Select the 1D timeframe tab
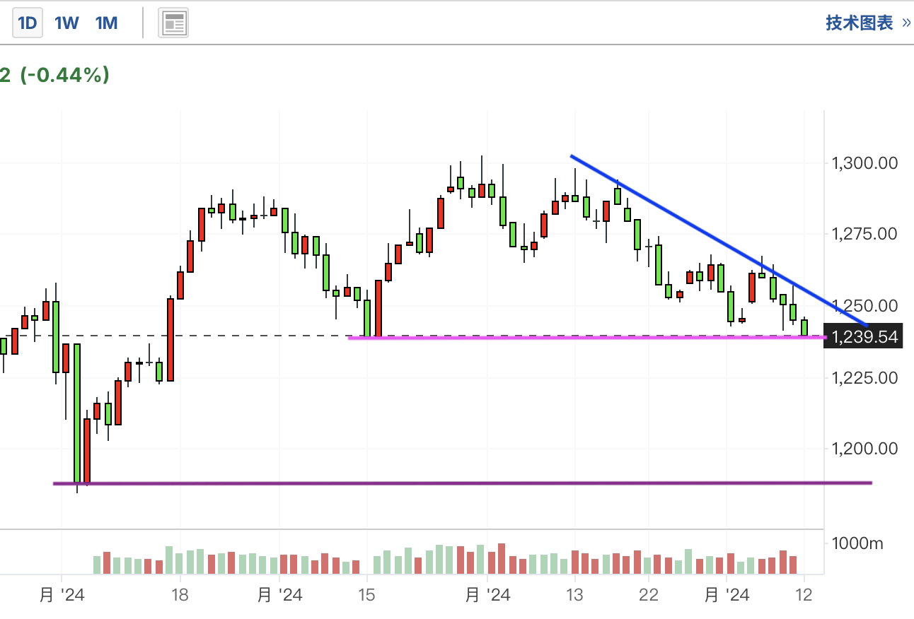Image resolution: width=914 pixels, height=619 pixels. 27,23
